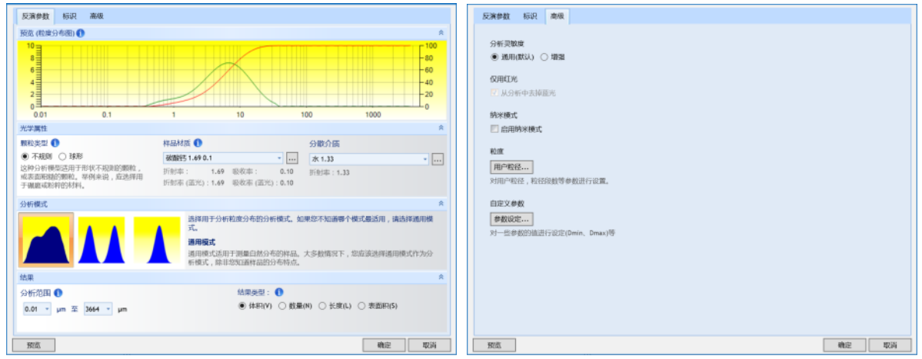Click the "..." button beside the 样品材质 dropdown
The image size is (922, 359).
click(291, 158)
